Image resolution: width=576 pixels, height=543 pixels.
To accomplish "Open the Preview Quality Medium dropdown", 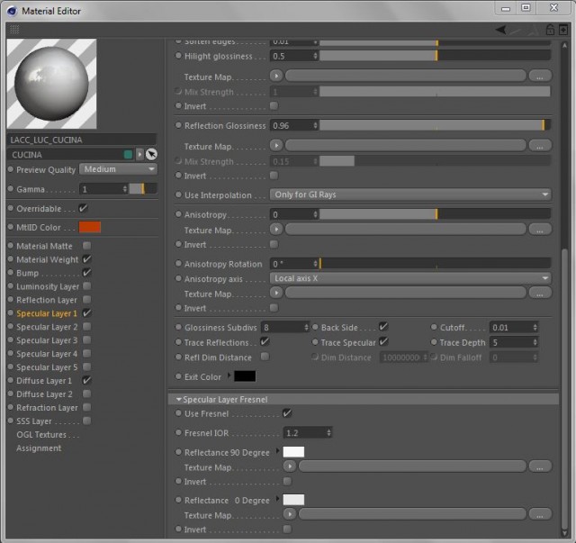I will click(x=118, y=169).
